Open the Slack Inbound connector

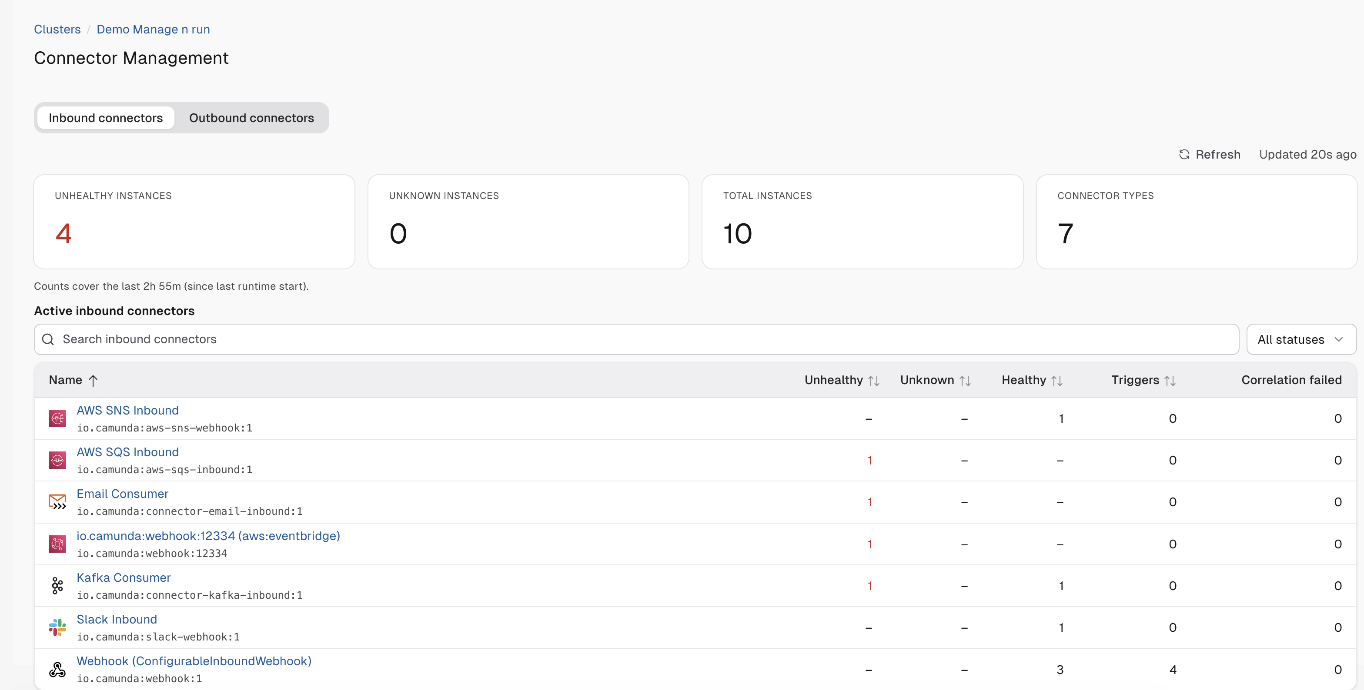[117, 620]
